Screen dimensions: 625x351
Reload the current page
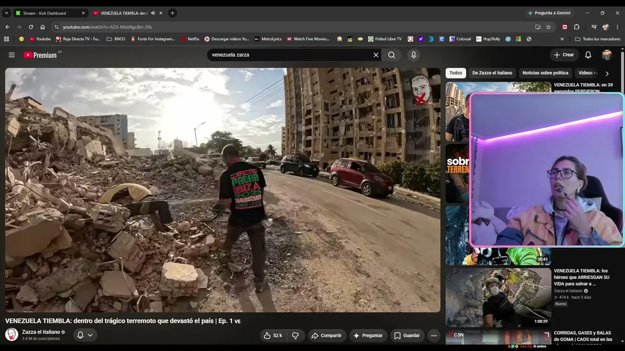31,27
